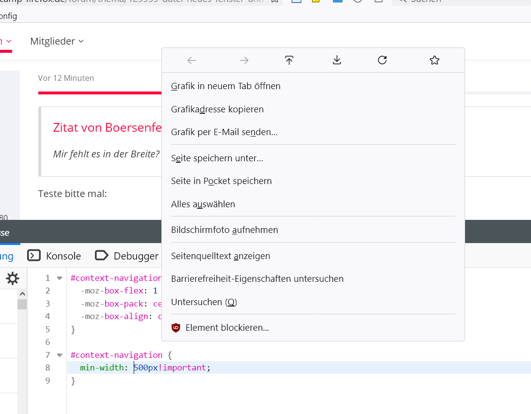Image resolution: width=531 pixels, height=414 pixels.
Task: Select 'Untersuchen (Q)' menu entry
Action: [204, 302]
